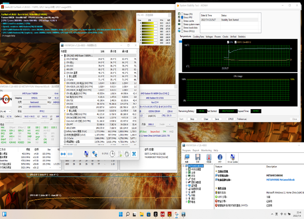304x219 pixels.
Task: Click the core 0 clock bar in the CPU #0 window
Action: 150,23
